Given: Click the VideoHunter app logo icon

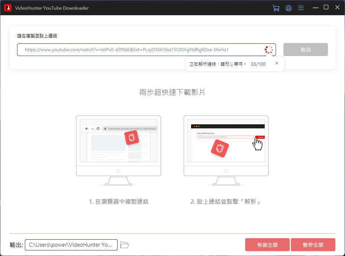Looking at the screenshot, I should tap(7, 8).
